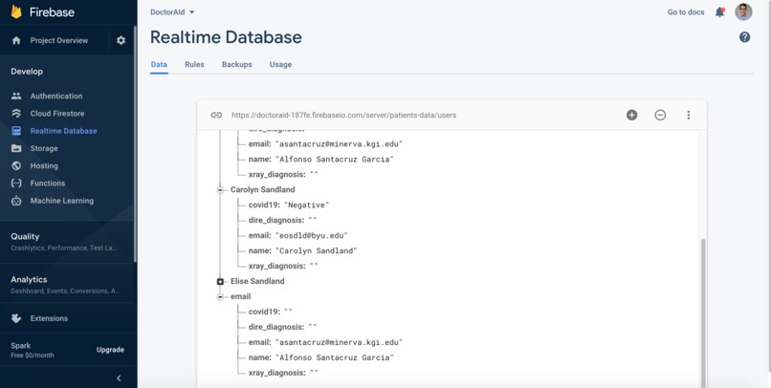Click covid19 "Negative" value
This screenshot has width=771, height=388.
pos(306,205)
